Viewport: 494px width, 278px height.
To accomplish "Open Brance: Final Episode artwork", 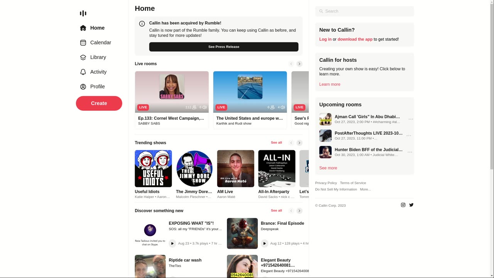I will 242,234.
